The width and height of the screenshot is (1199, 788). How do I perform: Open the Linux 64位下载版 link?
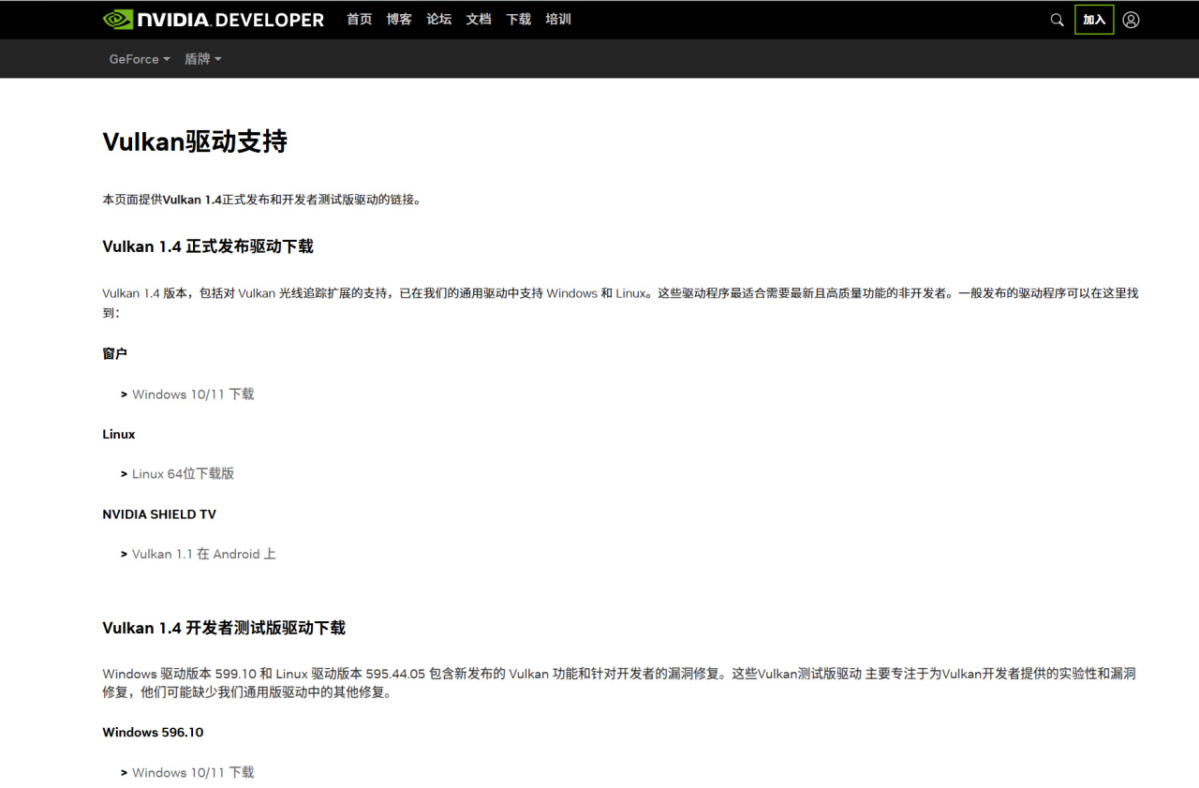pyautogui.click(x=183, y=474)
